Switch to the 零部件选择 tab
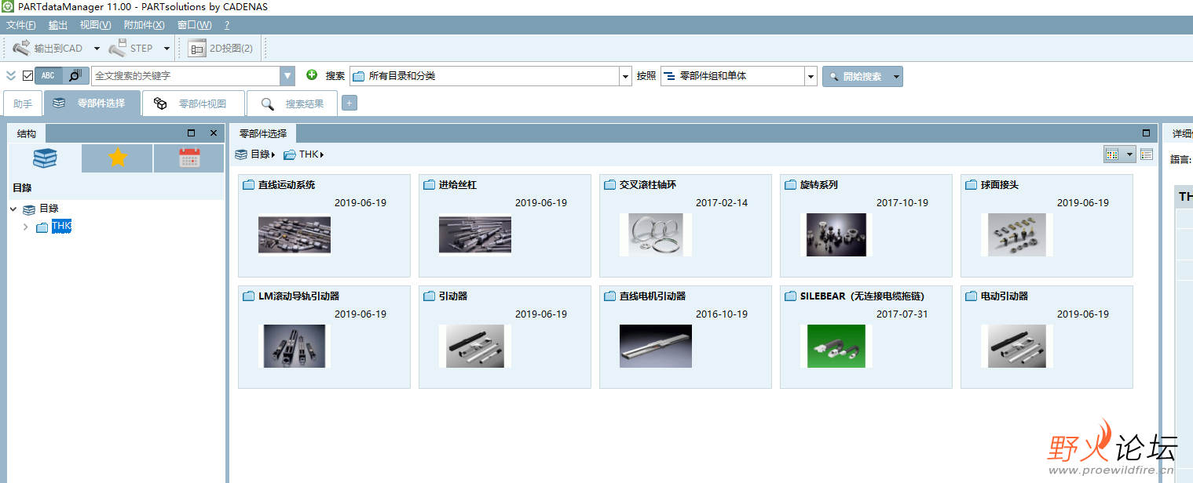Screen dimensions: 1193x483 pos(92,103)
